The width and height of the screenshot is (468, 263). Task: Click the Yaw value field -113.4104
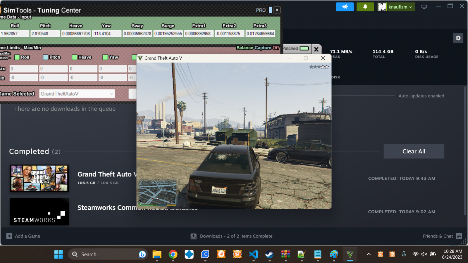pyautogui.click(x=107, y=34)
